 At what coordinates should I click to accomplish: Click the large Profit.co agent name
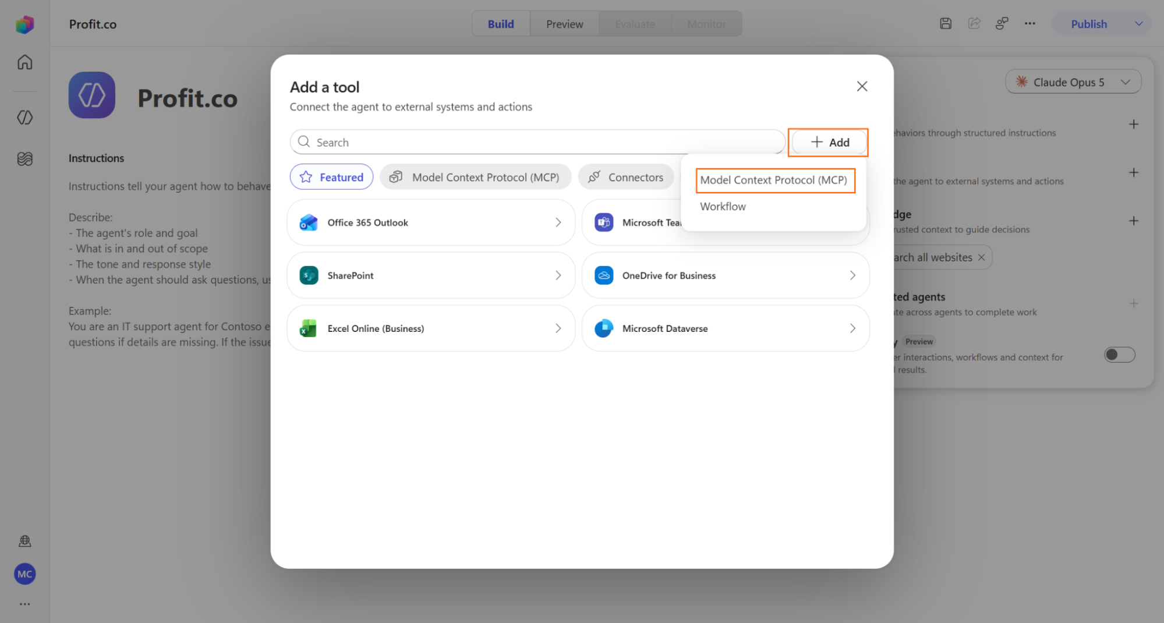click(187, 98)
